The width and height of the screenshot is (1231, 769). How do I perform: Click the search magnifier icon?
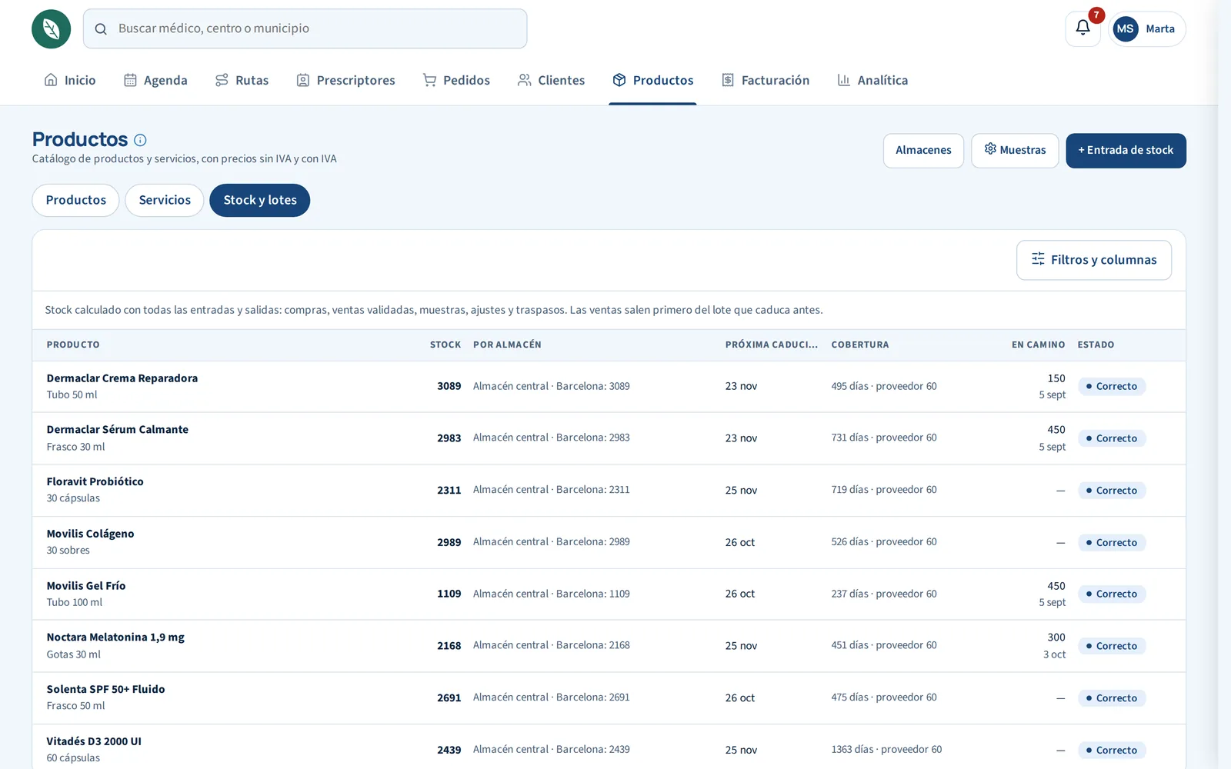tap(101, 29)
